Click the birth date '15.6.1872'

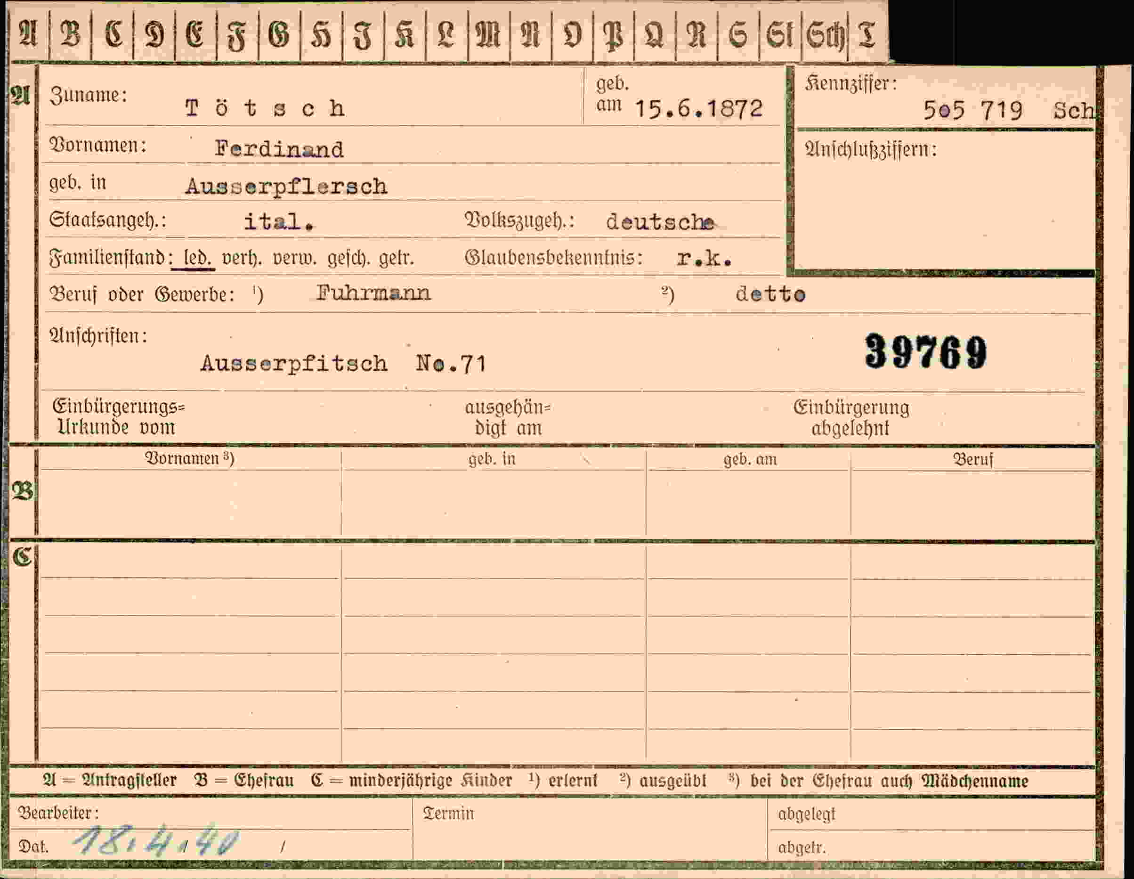click(699, 109)
